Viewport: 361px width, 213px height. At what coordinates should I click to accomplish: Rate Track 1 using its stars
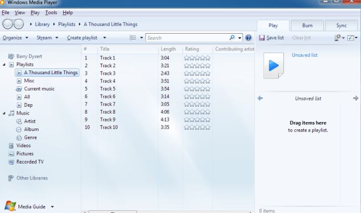[197, 58]
